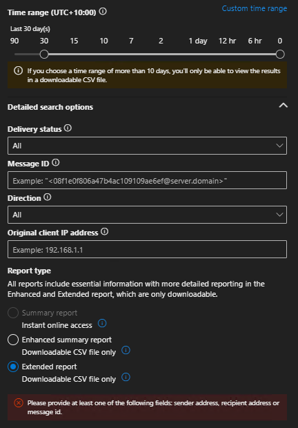This screenshot has height=428, width=298.
Task: Click info icon beside Original client IP address
Action: [x=105, y=232]
